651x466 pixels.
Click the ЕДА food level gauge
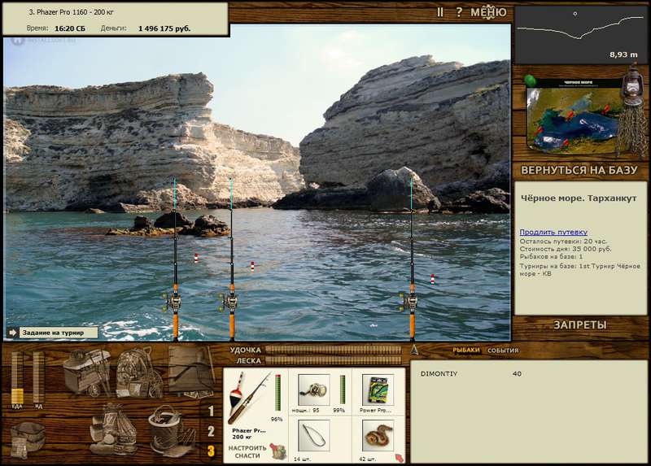pos(17,377)
